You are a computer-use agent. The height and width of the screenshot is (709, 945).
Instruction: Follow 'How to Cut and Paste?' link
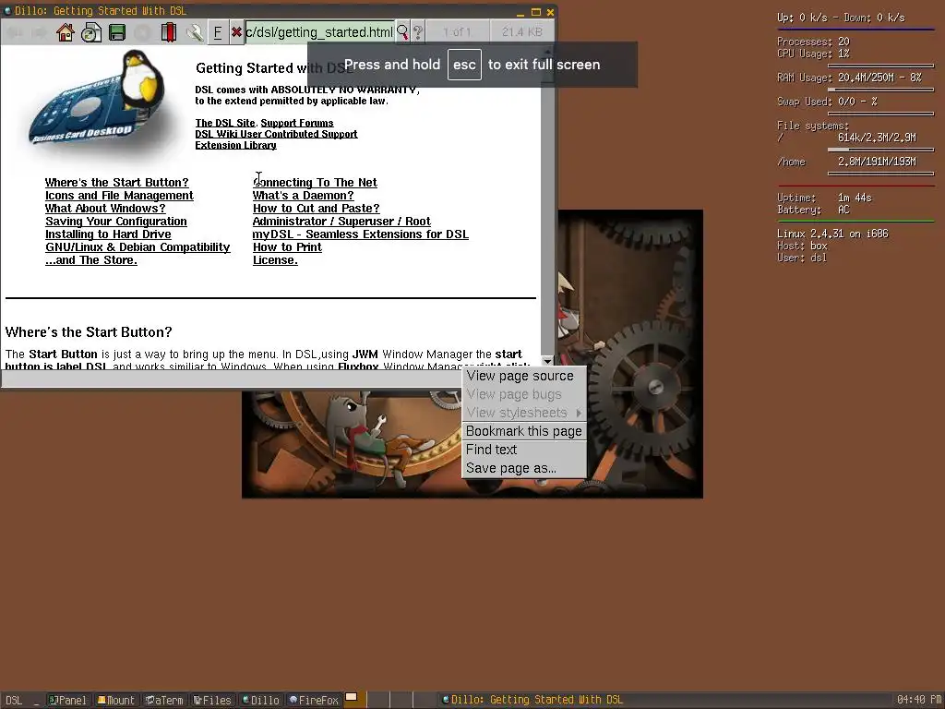click(x=316, y=209)
